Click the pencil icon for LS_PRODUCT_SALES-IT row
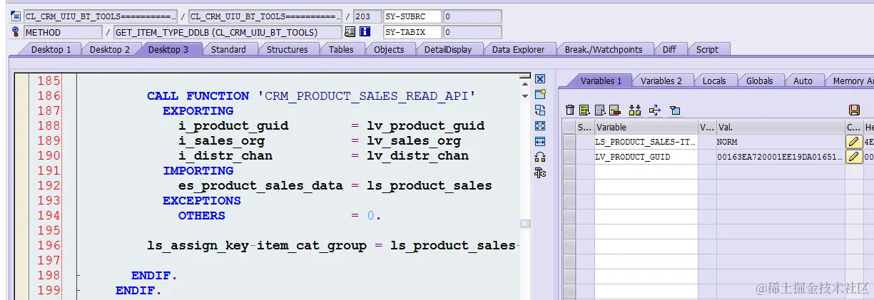This screenshot has width=874, height=300. tap(854, 142)
